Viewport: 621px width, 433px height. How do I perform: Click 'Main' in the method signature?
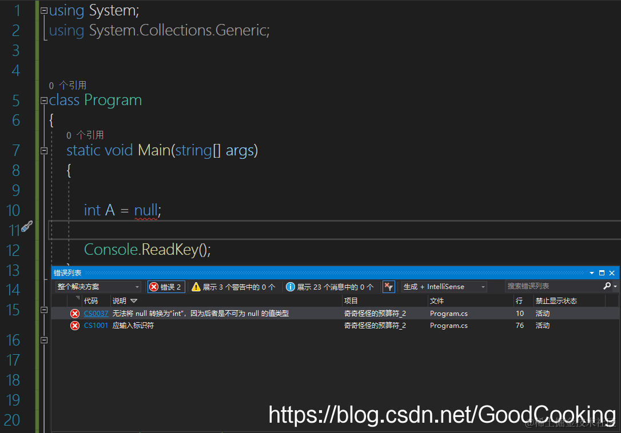tap(154, 150)
